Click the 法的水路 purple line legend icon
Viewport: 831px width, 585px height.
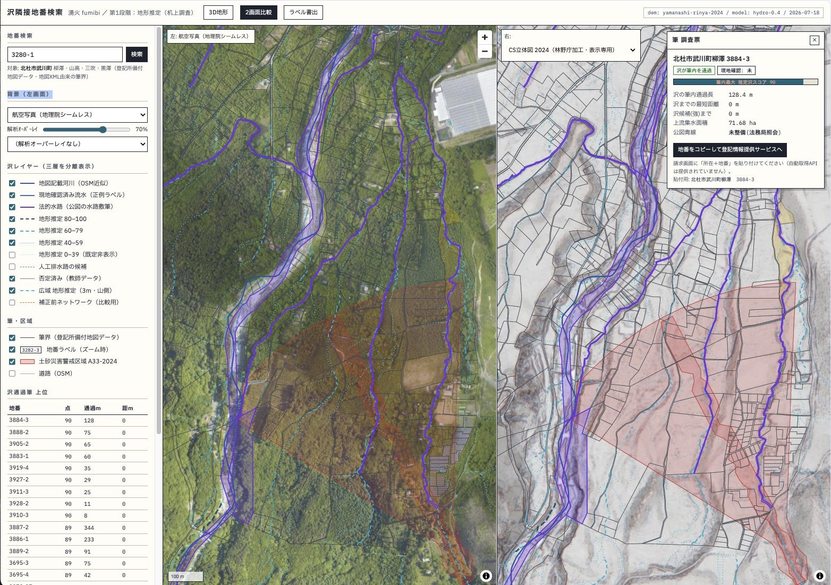pos(27,207)
